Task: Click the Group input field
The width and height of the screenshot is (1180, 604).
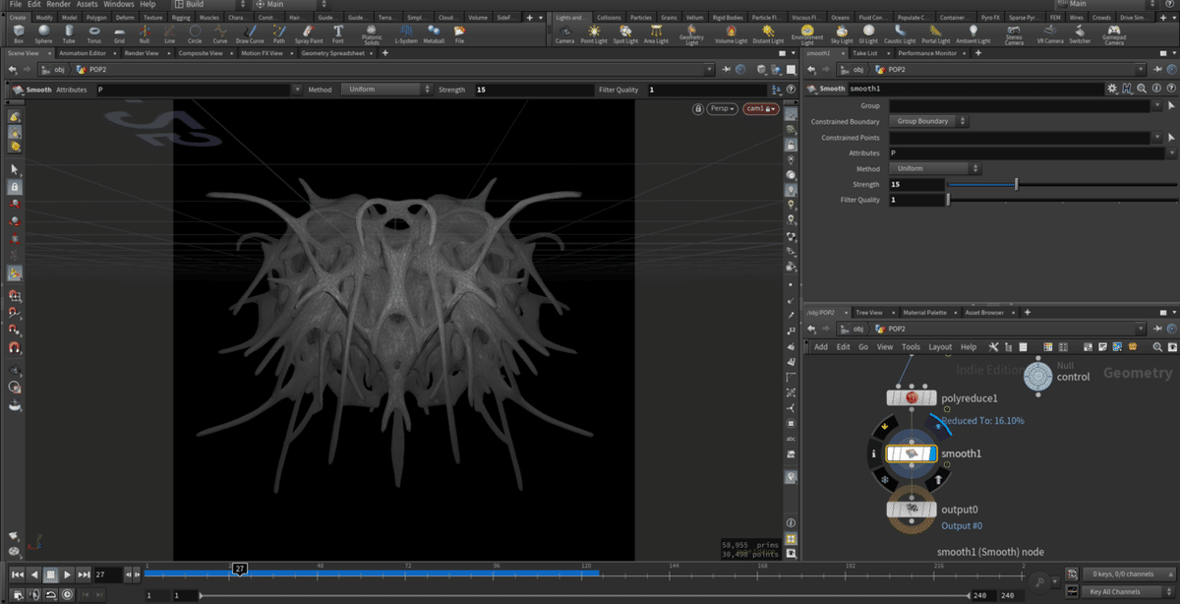Action: coord(1020,105)
